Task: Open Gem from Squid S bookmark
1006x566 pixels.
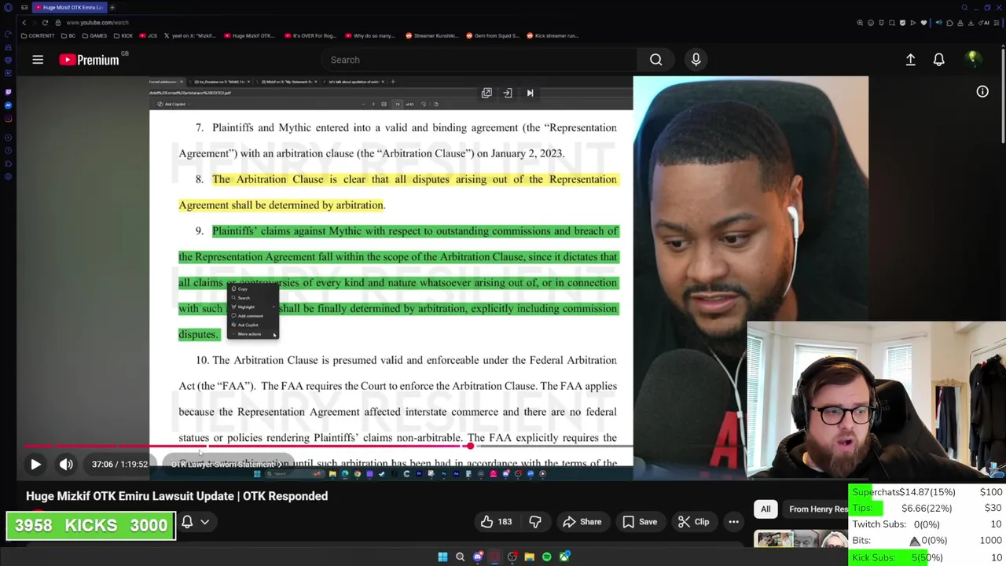Action: (x=494, y=35)
